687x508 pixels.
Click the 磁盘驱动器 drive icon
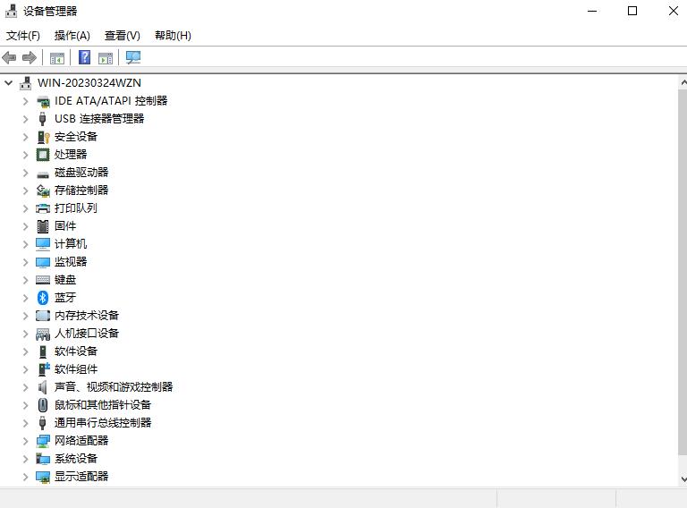(43, 174)
